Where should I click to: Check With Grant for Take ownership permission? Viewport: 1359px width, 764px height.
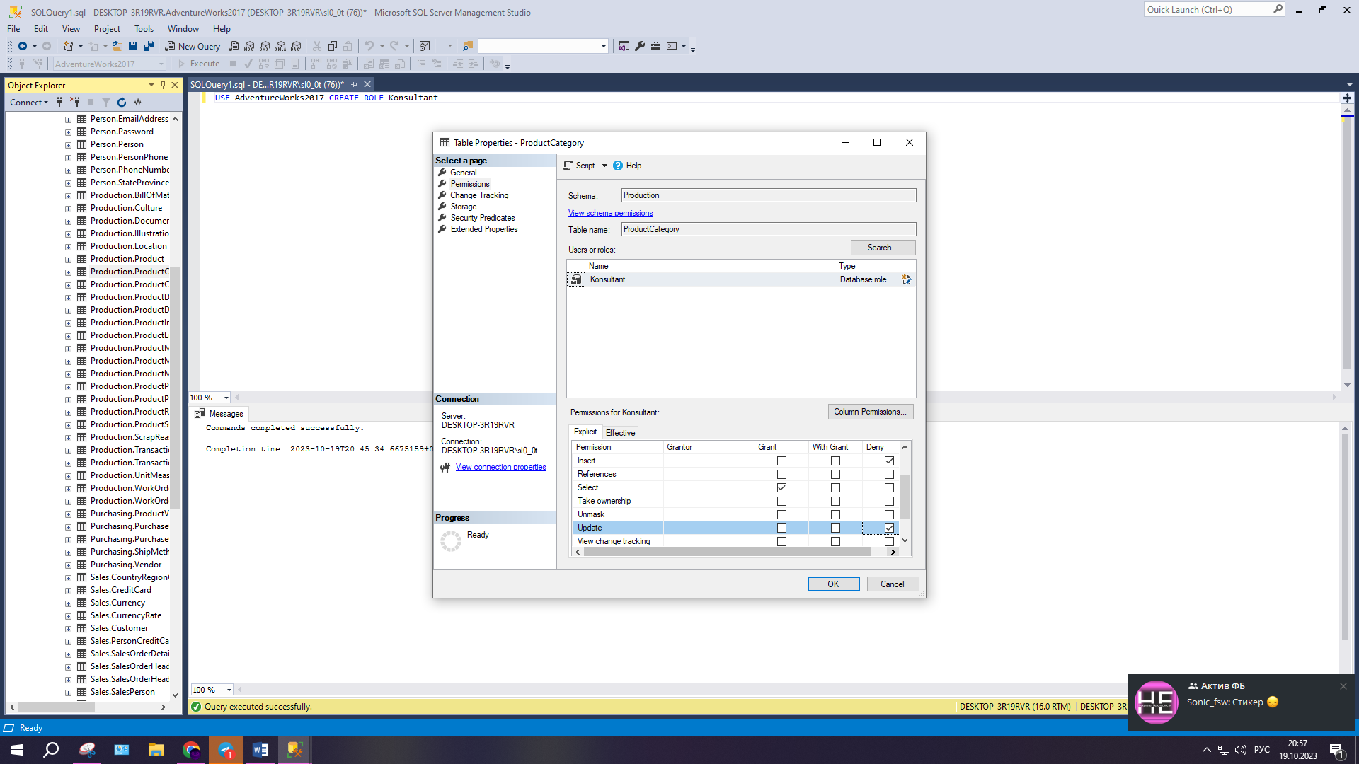coord(835,502)
